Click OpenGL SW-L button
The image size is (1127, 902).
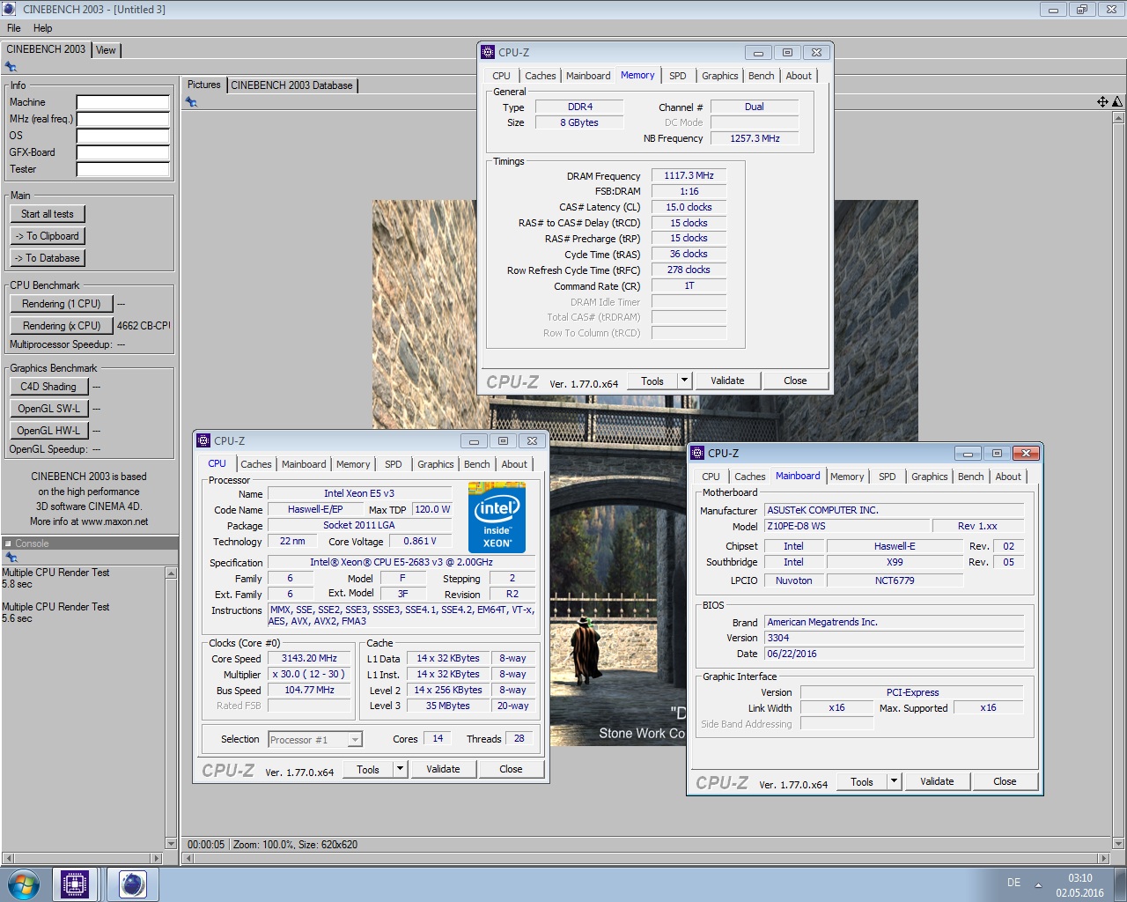(x=48, y=409)
